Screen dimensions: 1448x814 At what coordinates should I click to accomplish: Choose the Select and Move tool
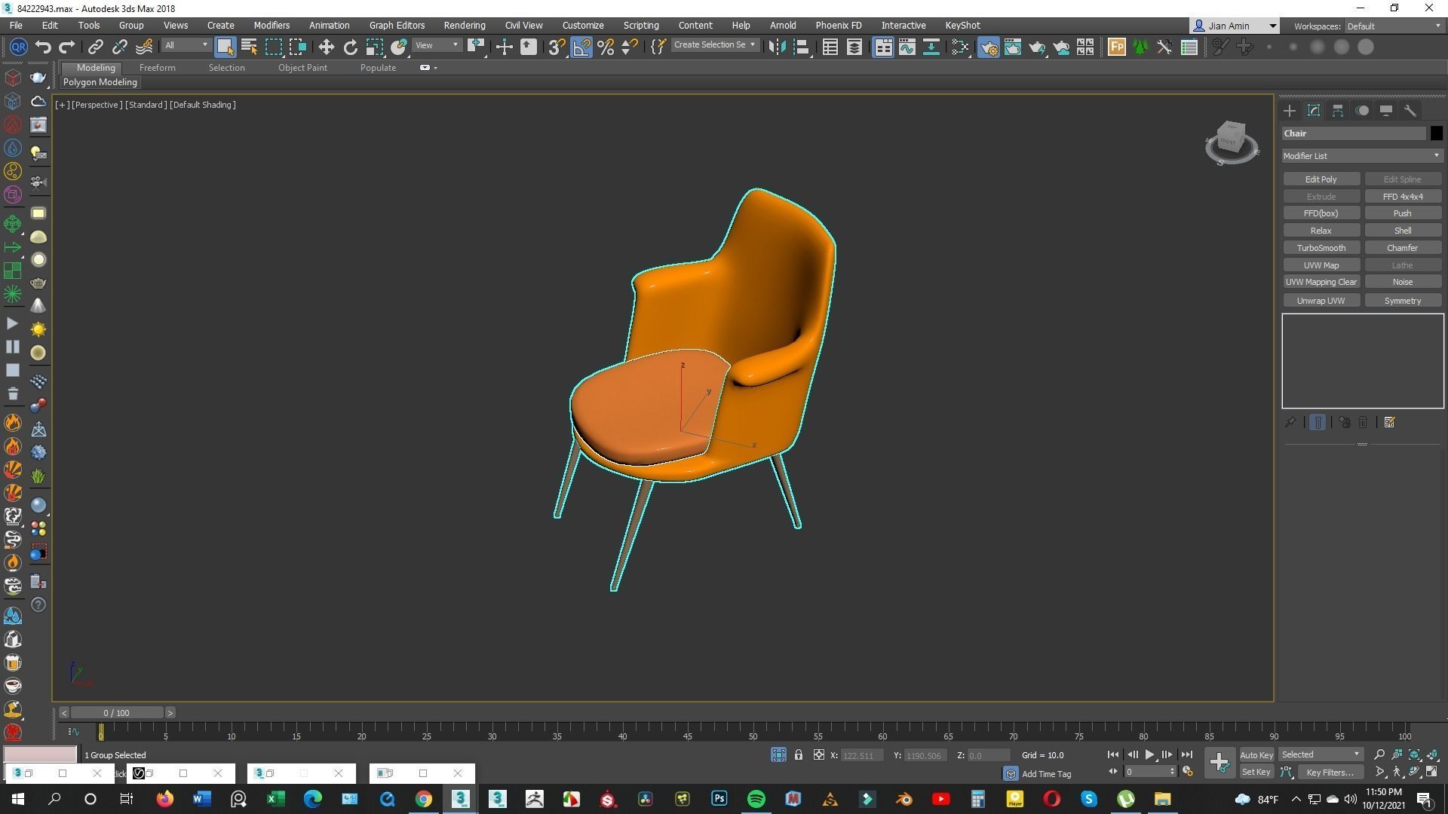[x=326, y=47]
